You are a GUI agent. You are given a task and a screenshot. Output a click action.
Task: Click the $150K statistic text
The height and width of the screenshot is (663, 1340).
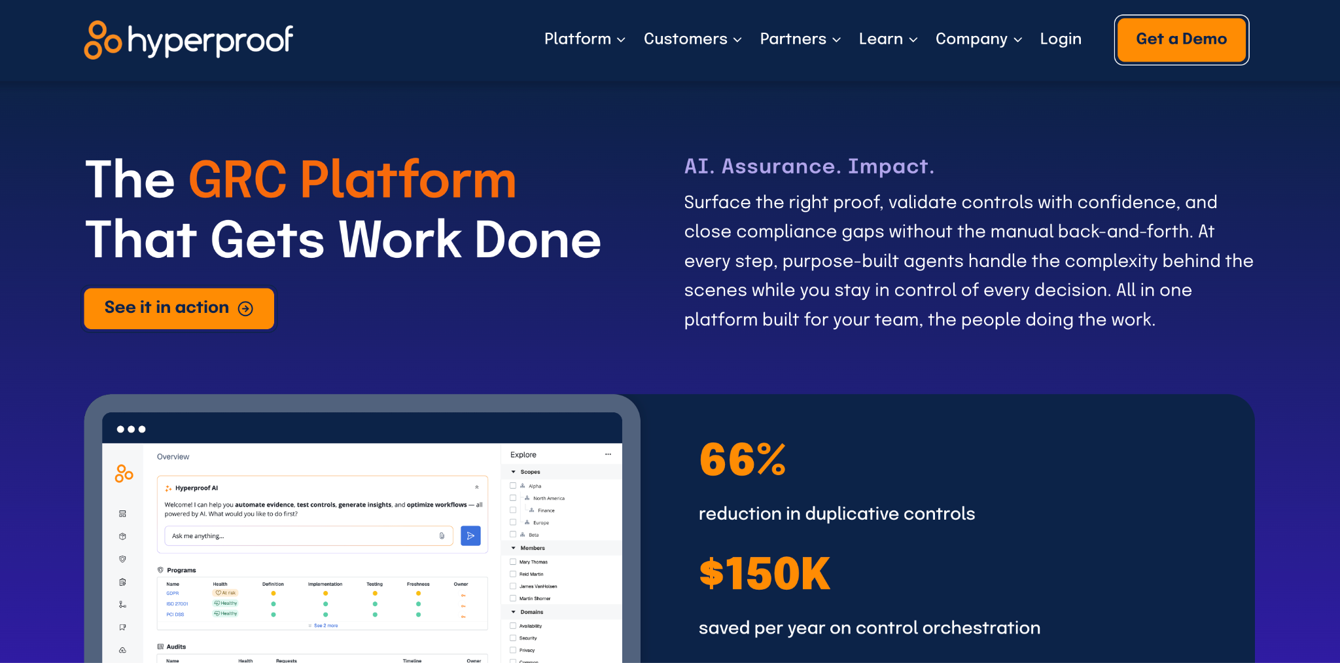(x=765, y=574)
